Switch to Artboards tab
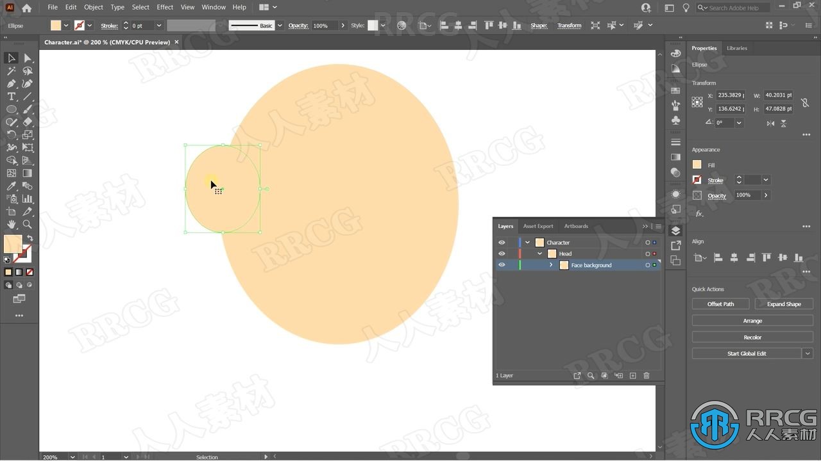 576,226
